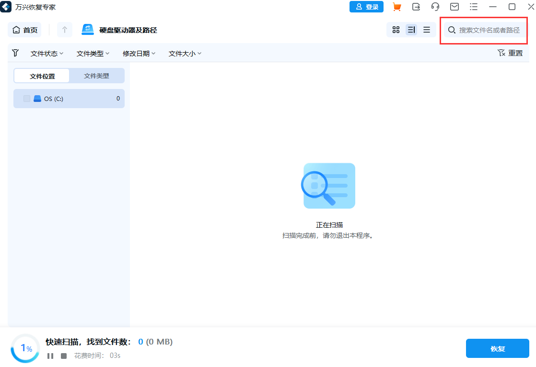
Task: Open the shopping cart store icon
Action: point(397,7)
